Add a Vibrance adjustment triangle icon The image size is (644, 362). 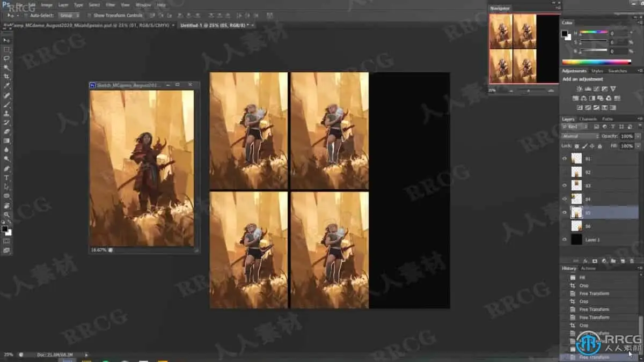pos(613,88)
